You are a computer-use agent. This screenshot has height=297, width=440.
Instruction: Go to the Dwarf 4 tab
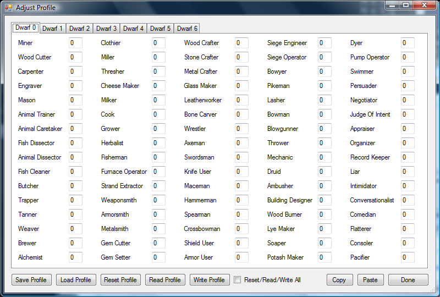(134, 29)
